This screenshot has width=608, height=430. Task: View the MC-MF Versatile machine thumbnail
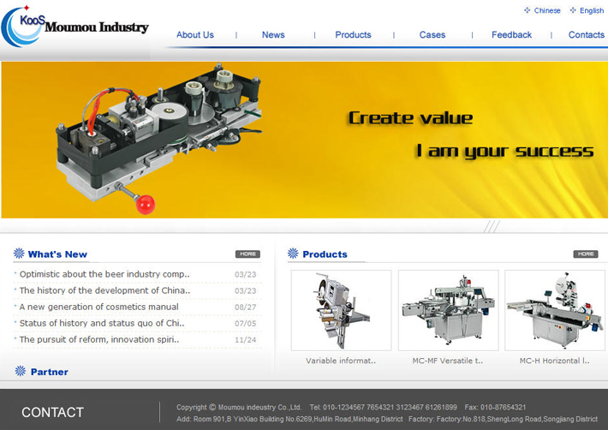pos(448,311)
